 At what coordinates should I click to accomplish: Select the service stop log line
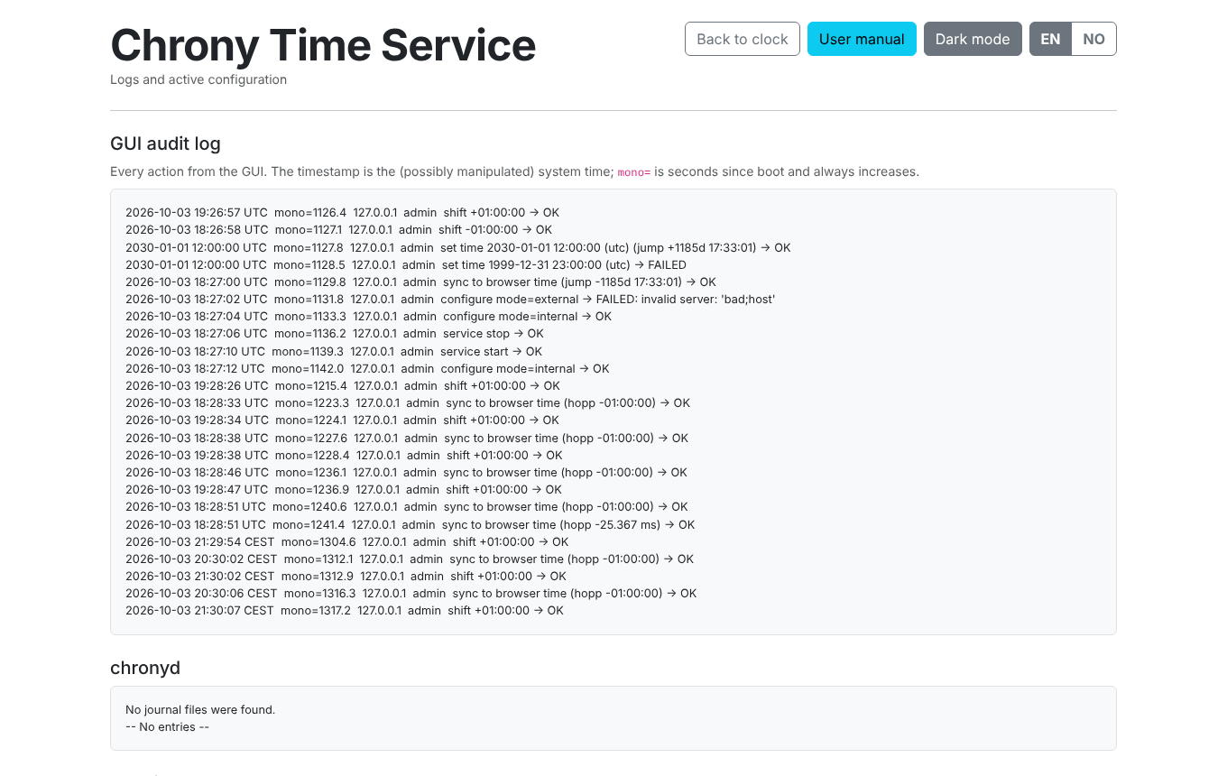(x=335, y=333)
